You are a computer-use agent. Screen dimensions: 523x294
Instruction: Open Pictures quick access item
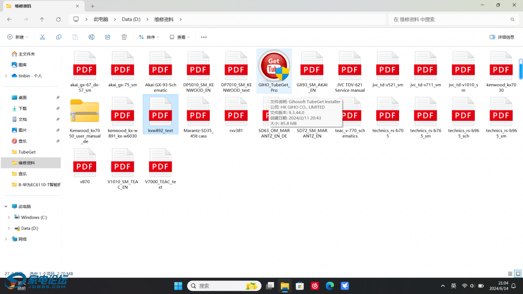[x=19, y=130]
